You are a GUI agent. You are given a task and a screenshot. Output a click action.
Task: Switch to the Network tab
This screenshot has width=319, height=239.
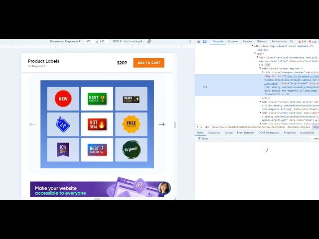point(262,41)
